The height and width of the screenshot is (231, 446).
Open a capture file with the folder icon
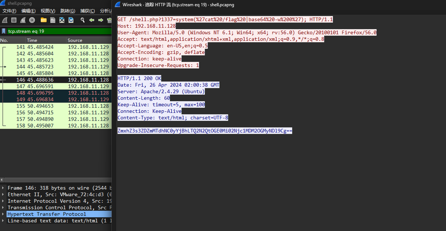point(44,20)
